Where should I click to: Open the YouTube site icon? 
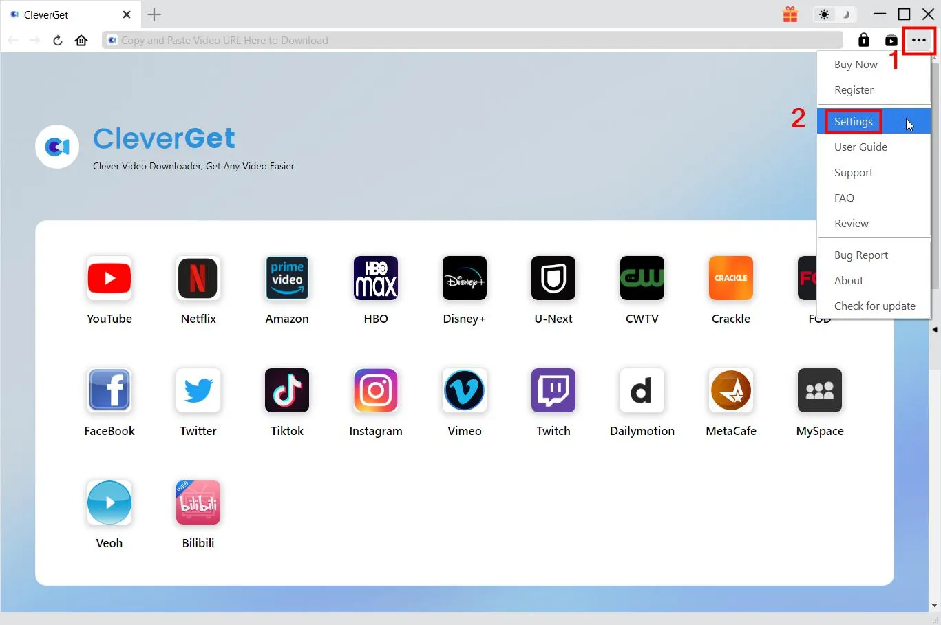click(109, 278)
